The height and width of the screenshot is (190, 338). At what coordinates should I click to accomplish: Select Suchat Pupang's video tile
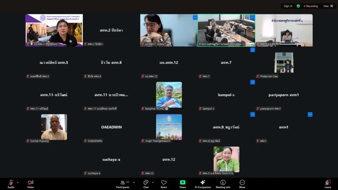[x=54, y=127]
